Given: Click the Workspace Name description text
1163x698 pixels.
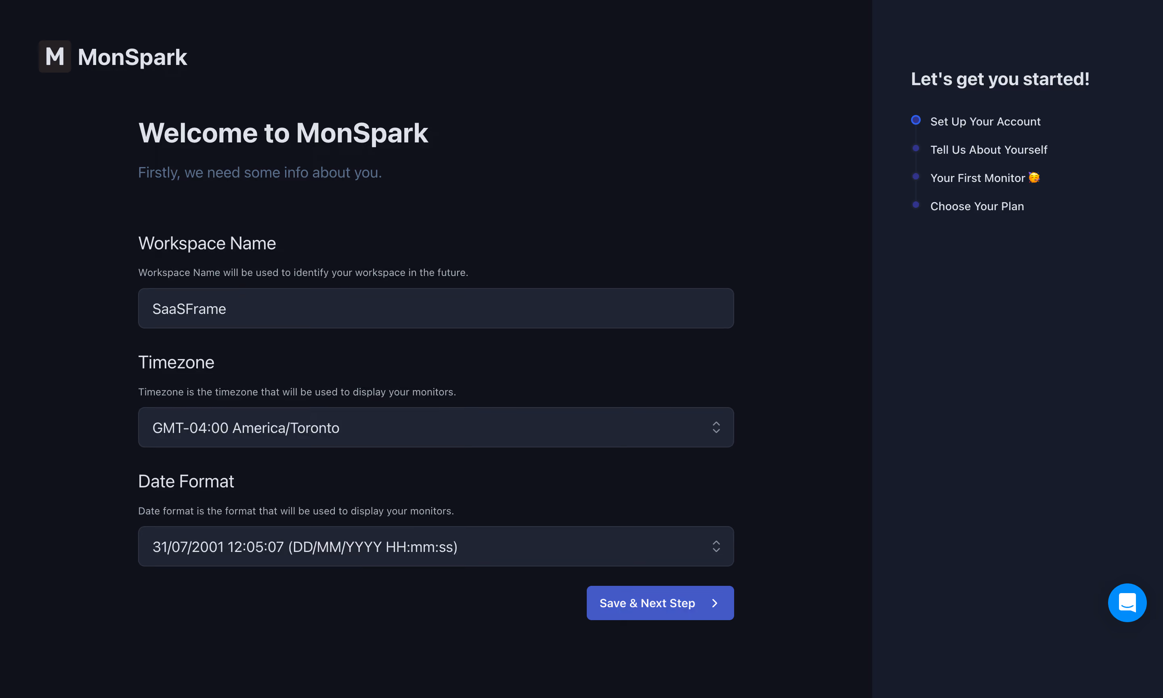Looking at the screenshot, I should click(303, 272).
